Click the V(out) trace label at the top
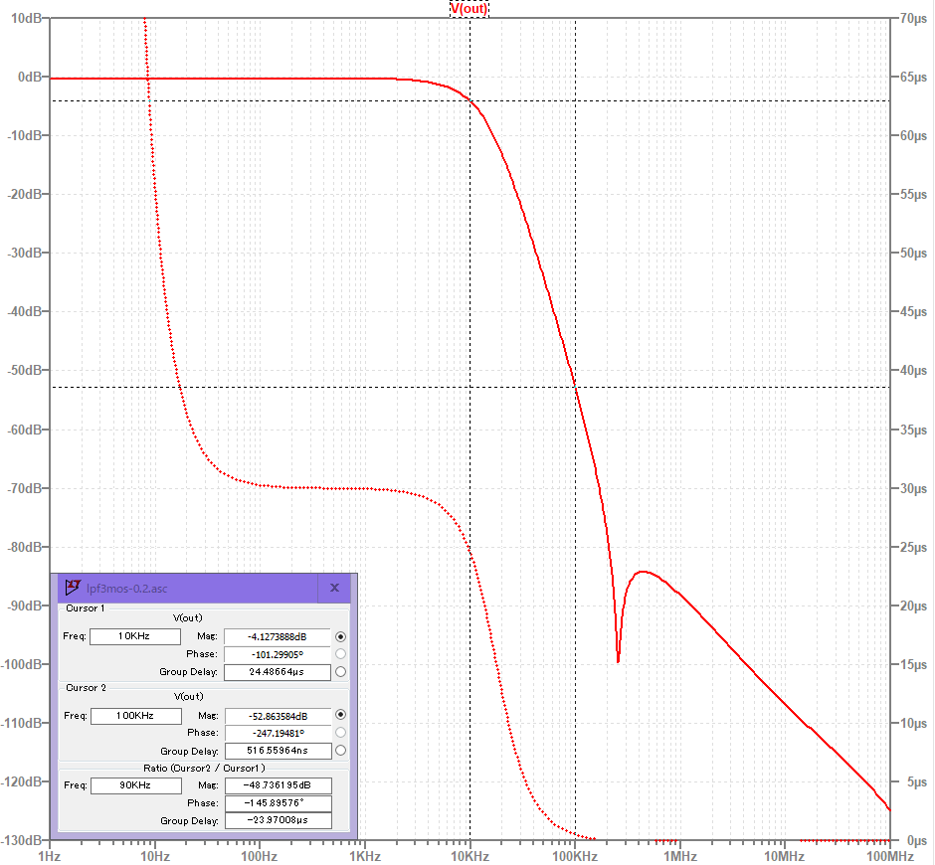Viewport: 935px width, 865px height. (468, 8)
